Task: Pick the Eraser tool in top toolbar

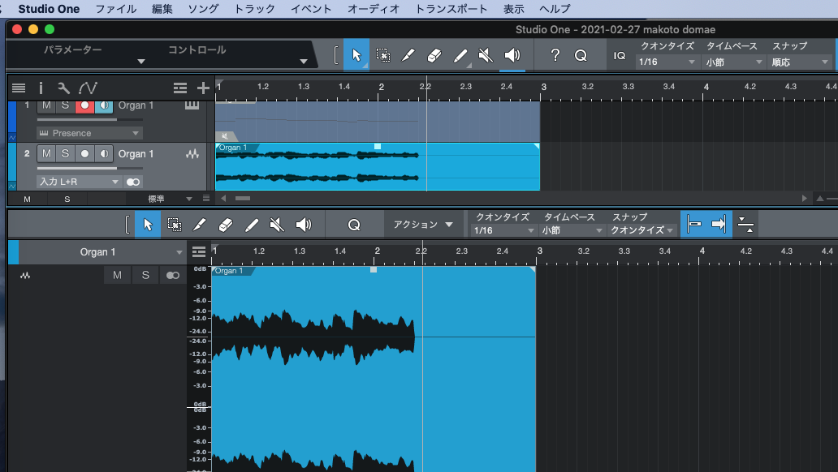Action: pyautogui.click(x=434, y=55)
